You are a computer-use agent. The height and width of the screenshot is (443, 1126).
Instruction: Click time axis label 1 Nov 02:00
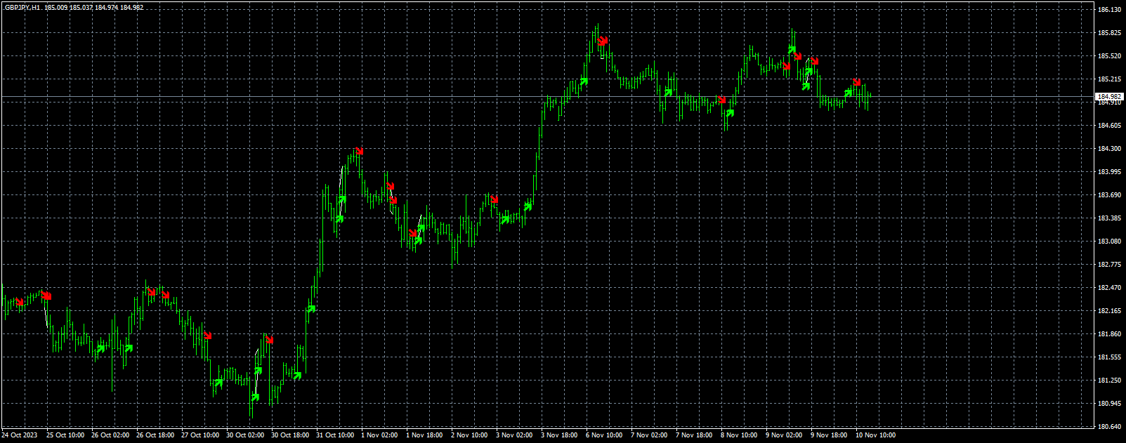click(x=379, y=435)
